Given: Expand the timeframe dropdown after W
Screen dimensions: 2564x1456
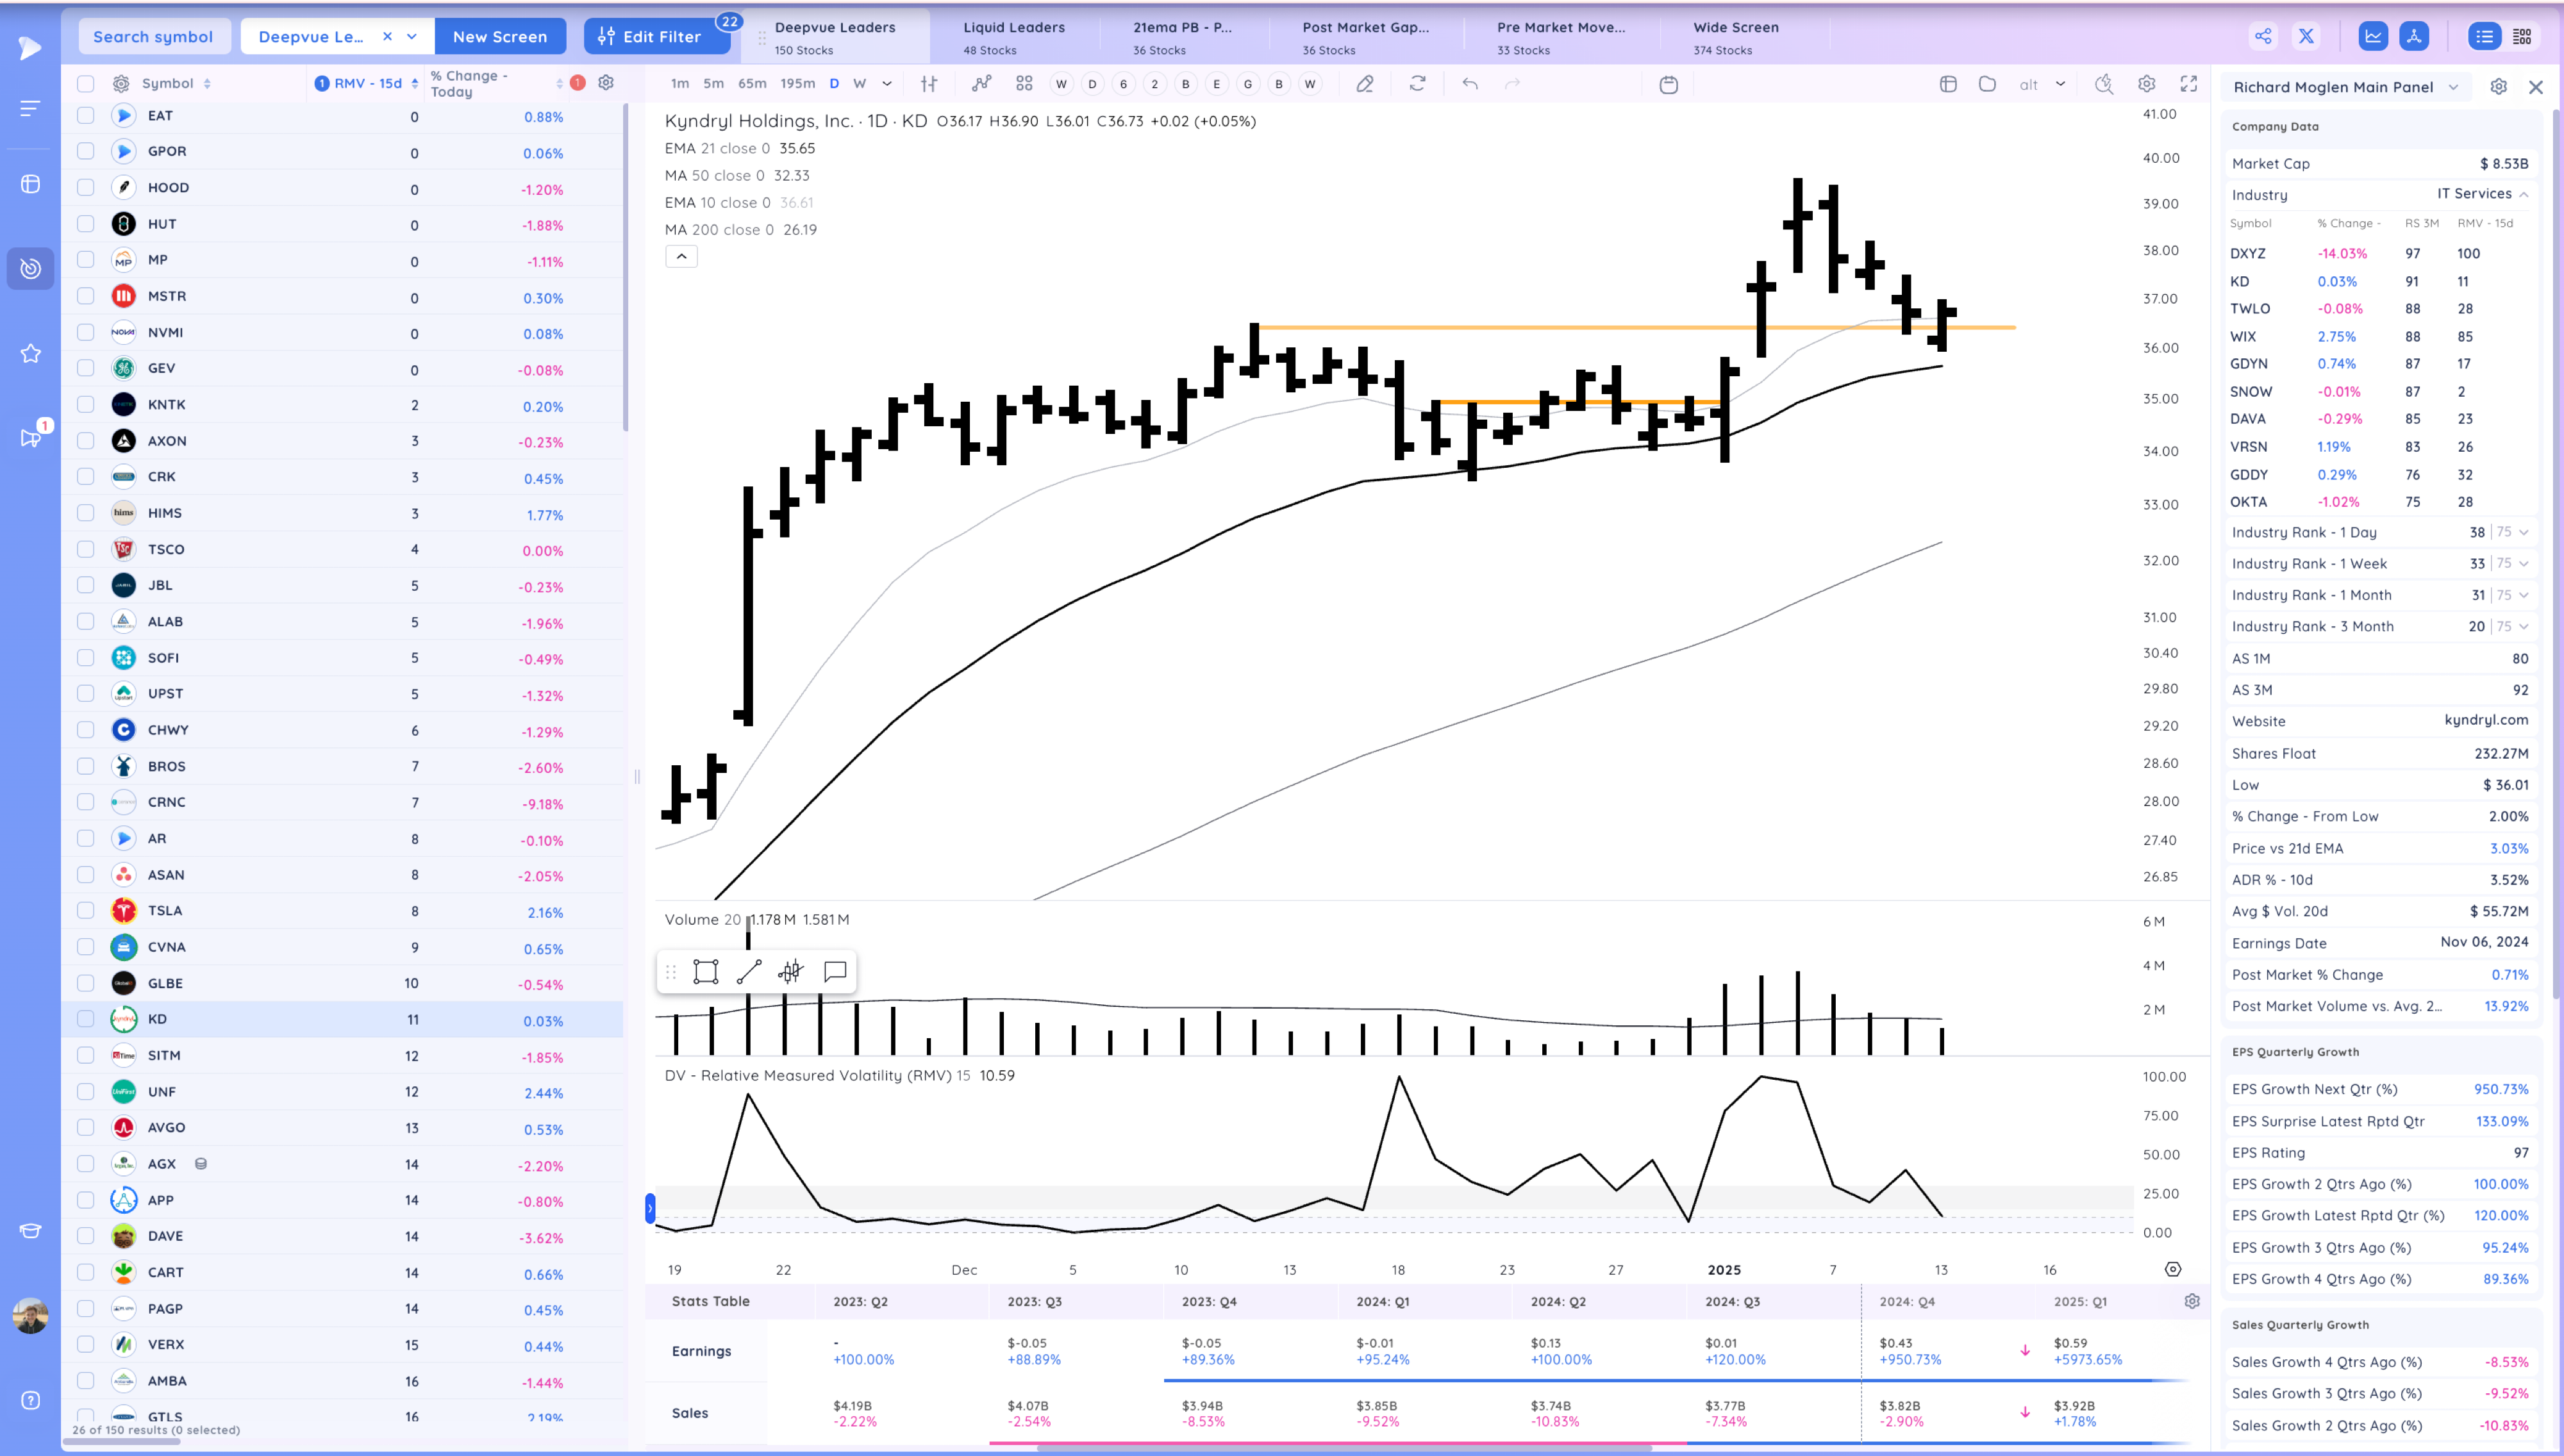Looking at the screenshot, I should point(887,84).
